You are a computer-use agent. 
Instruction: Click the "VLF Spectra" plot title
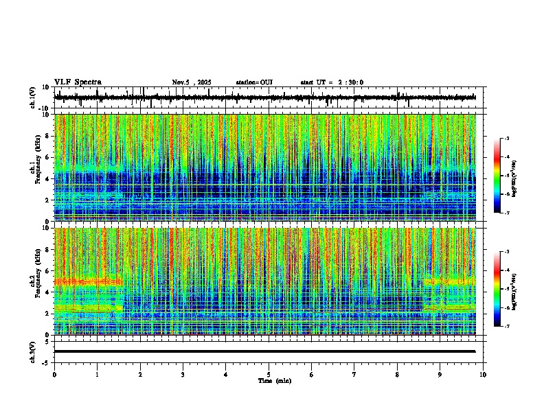(78, 82)
